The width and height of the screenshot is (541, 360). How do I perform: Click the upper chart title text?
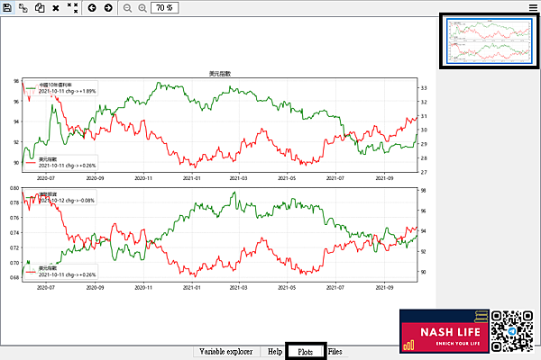220,74
